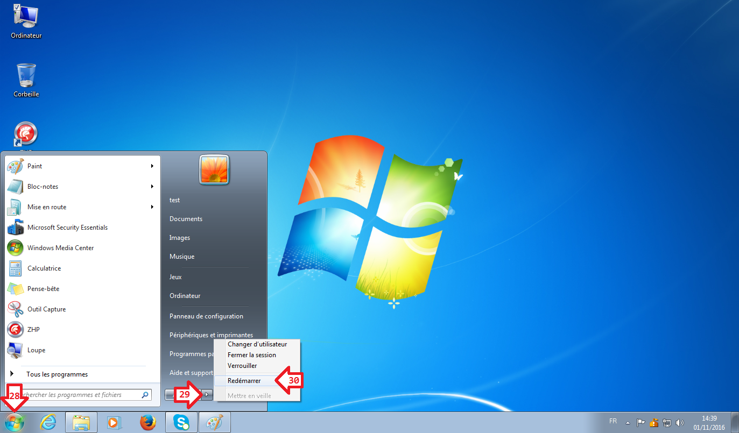
Task: Open Windows Media Center
Action: [60, 248]
